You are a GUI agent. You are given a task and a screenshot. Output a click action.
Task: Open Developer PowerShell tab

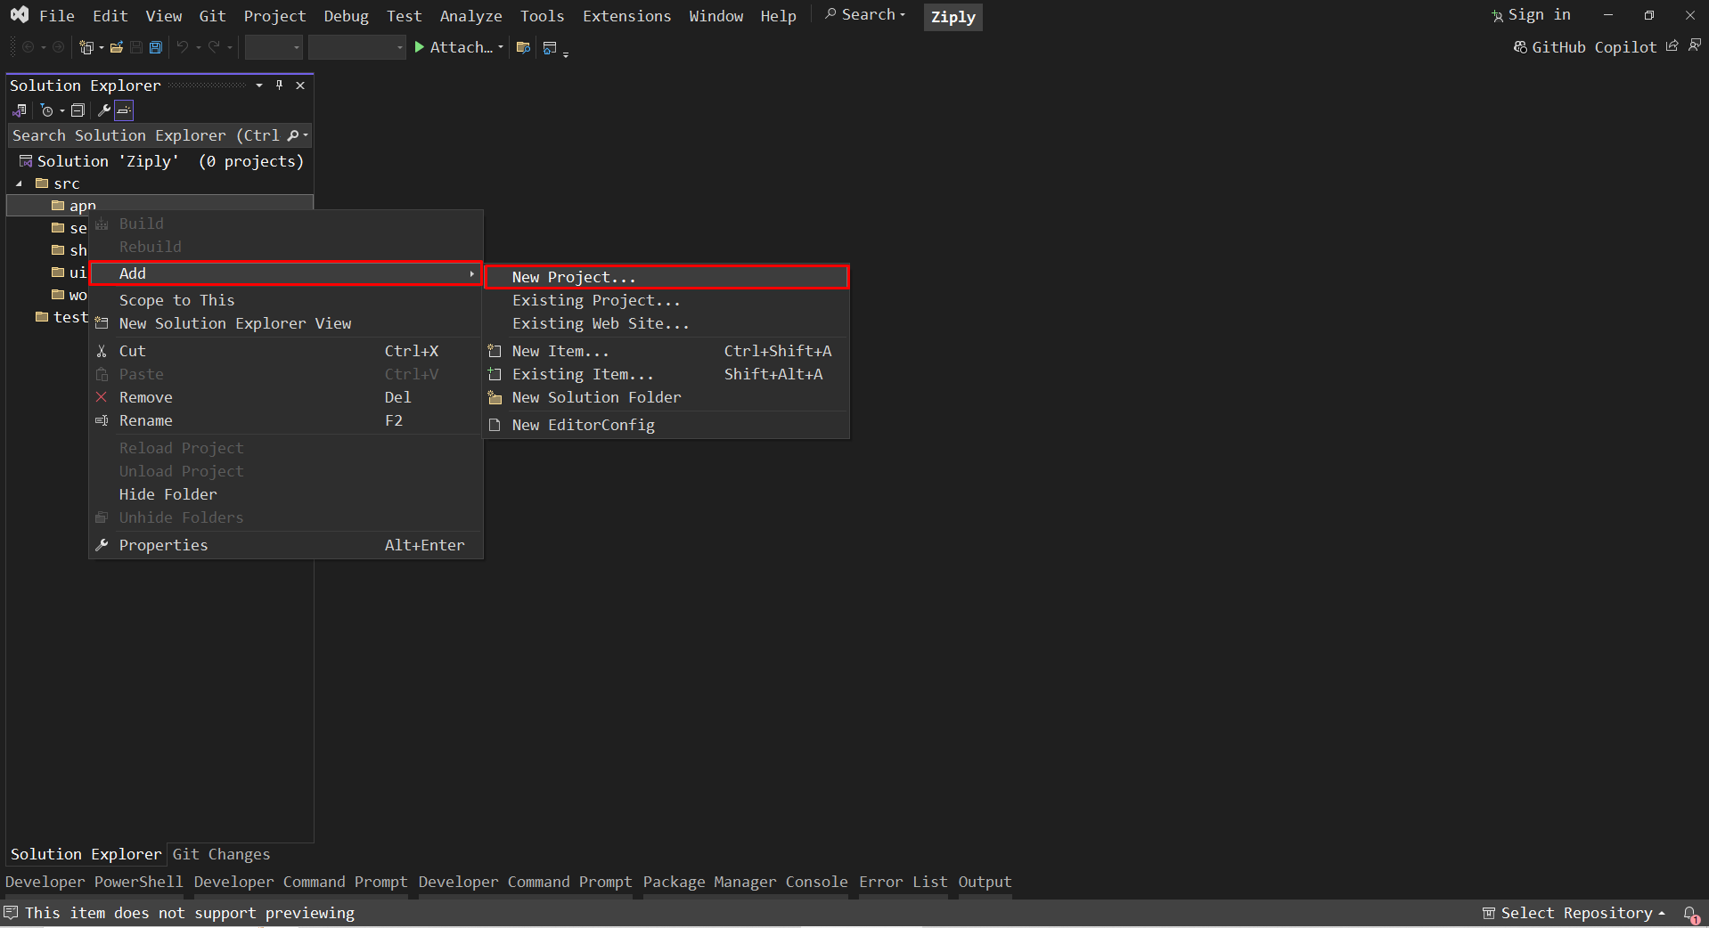pos(94,882)
